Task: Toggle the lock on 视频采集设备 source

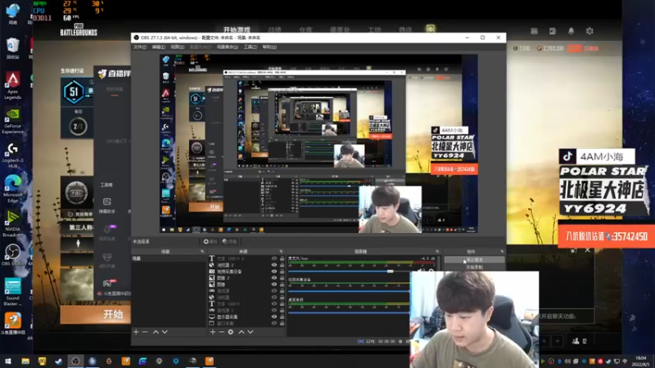Action: [282, 272]
